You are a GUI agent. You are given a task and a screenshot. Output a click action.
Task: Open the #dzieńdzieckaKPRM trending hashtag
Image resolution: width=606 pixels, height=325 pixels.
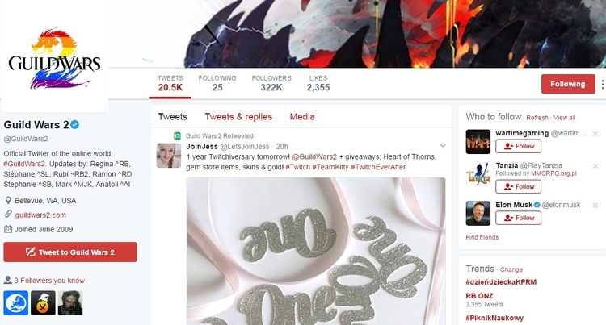tap(501, 281)
